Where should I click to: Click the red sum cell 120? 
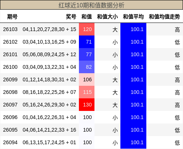[x=87, y=29]
